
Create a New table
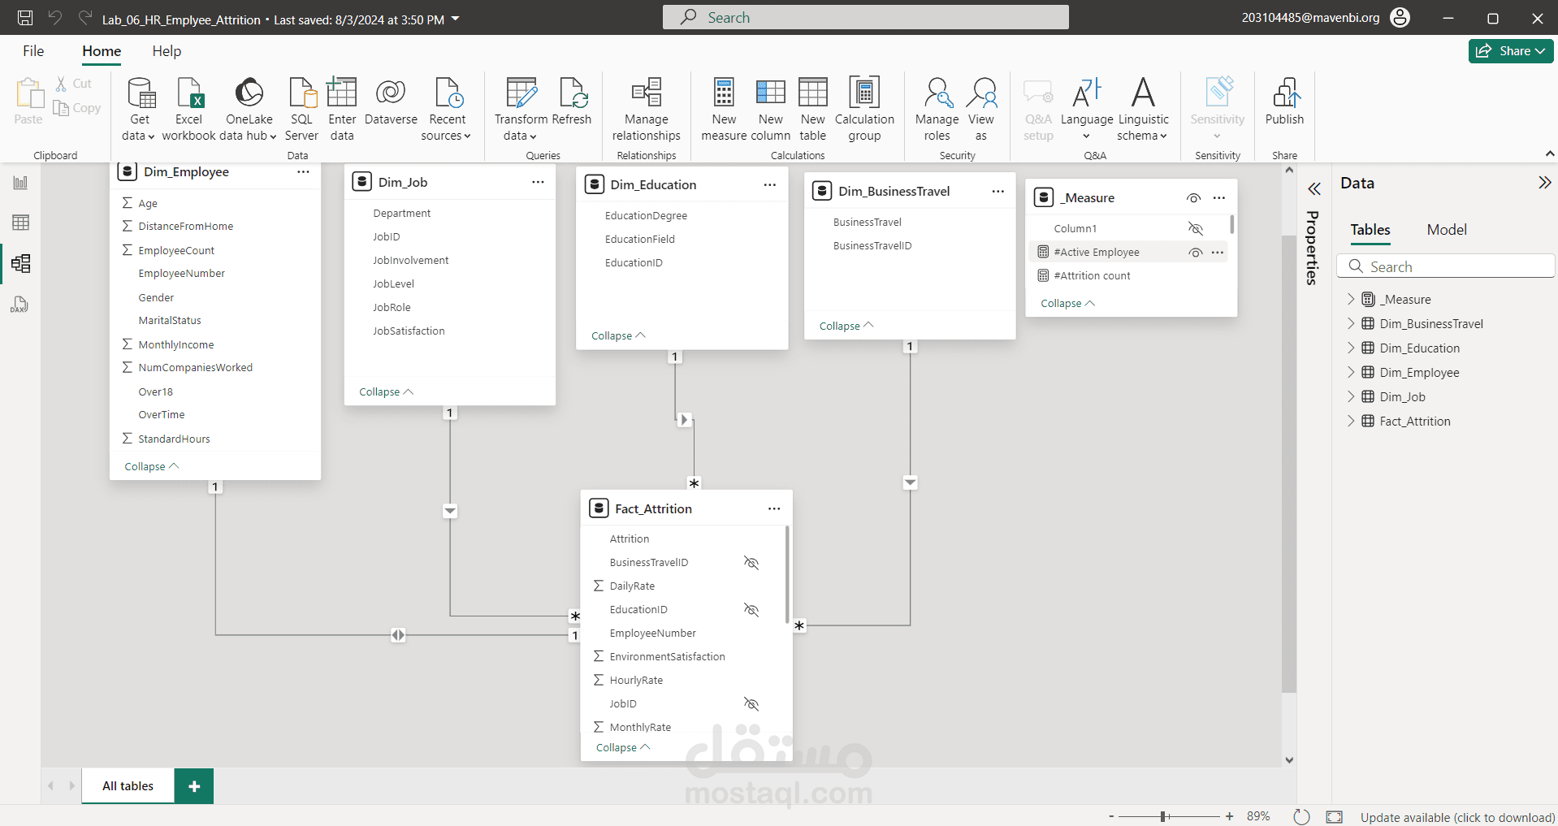click(812, 109)
